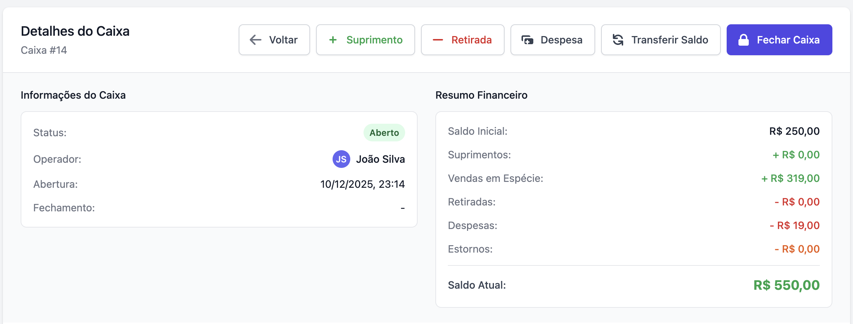
Task: Click the Aberto status badge
Action: [x=384, y=133]
